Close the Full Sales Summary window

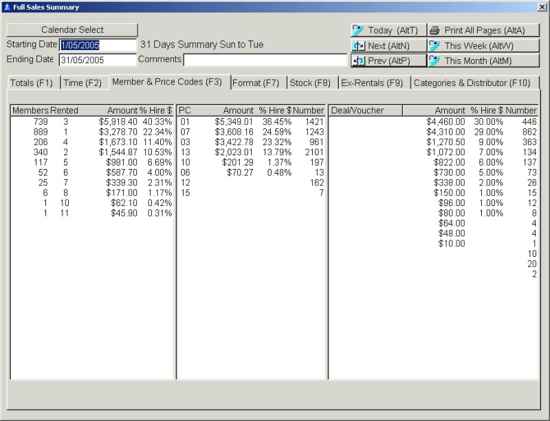point(541,7)
